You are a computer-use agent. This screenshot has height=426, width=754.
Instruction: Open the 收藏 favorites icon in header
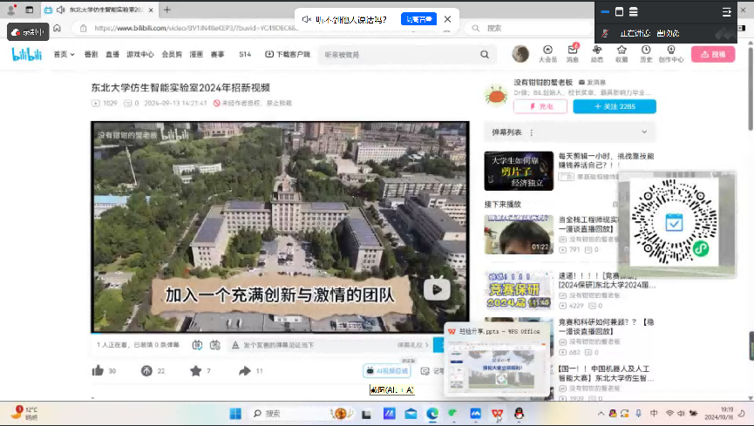tap(622, 51)
